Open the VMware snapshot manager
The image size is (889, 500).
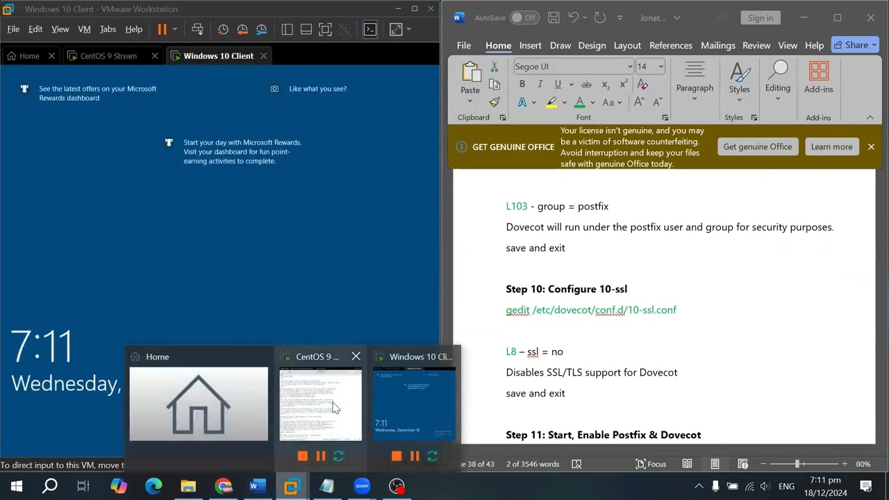tap(262, 29)
